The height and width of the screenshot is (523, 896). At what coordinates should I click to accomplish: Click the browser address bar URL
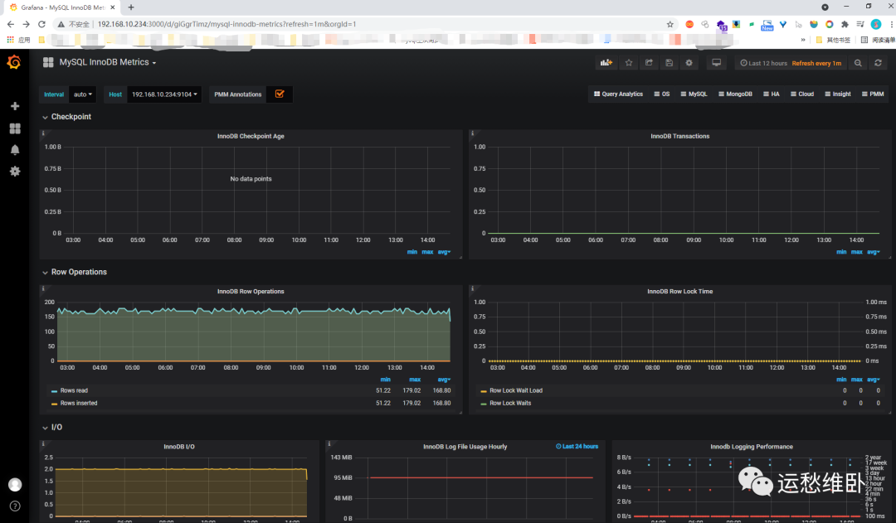[226, 24]
